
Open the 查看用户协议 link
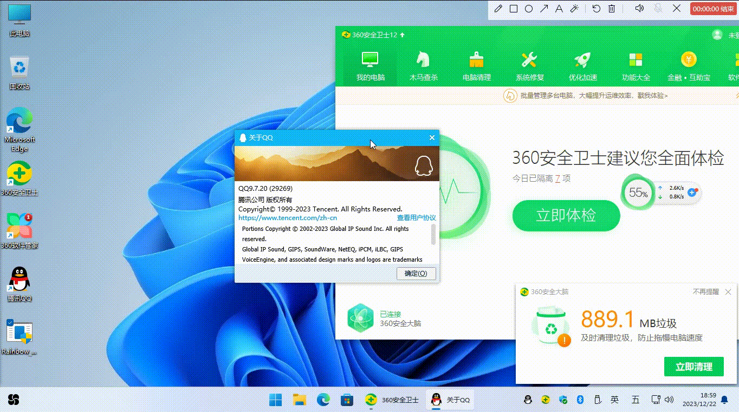[x=416, y=218]
